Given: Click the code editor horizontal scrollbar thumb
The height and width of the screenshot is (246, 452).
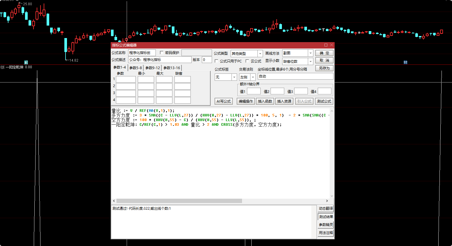Looking at the screenshot, I should pos(179,201).
